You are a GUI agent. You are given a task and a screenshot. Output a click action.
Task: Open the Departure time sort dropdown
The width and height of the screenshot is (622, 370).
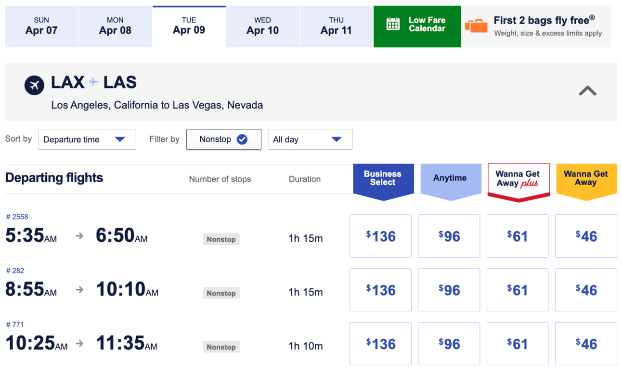[x=87, y=139]
